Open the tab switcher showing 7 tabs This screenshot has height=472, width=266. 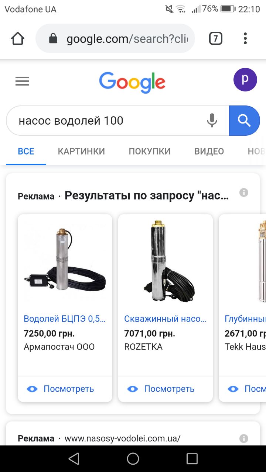pyautogui.click(x=216, y=38)
